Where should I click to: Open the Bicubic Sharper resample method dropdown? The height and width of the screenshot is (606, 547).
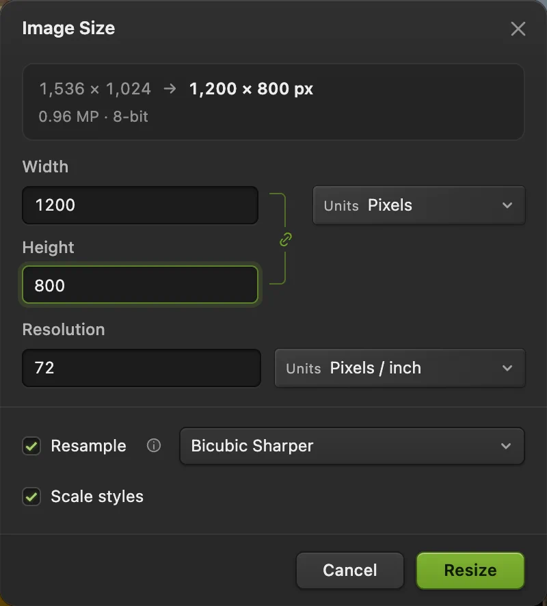pos(352,446)
